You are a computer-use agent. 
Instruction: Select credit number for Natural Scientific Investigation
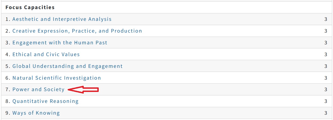326,78
